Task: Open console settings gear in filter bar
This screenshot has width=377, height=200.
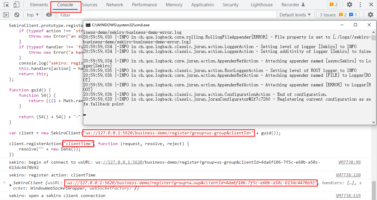Action: pyautogui.click(x=370, y=15)
